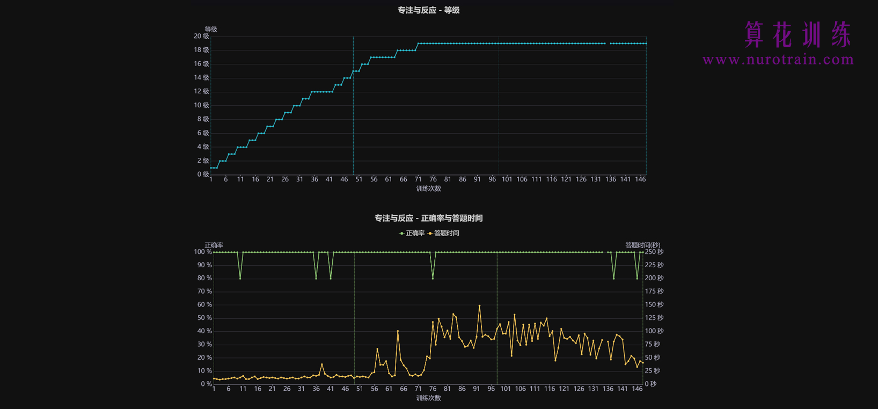Select the highest answer-time peak near session 91
Viewport: 878px width, 409px height.
click(x=479, y=306)
